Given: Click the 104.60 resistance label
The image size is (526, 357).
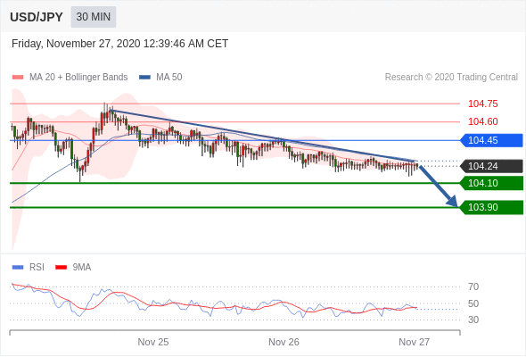Looking at the screenshot, I should (x=482, y=121).
